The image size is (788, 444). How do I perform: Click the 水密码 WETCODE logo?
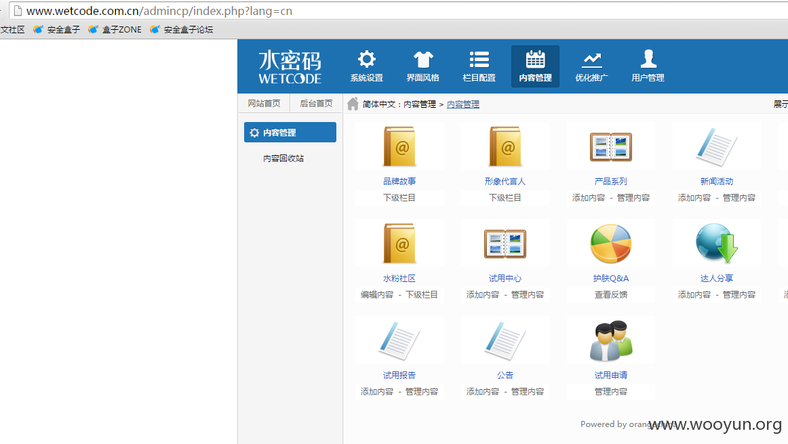[x=290, y=67]
